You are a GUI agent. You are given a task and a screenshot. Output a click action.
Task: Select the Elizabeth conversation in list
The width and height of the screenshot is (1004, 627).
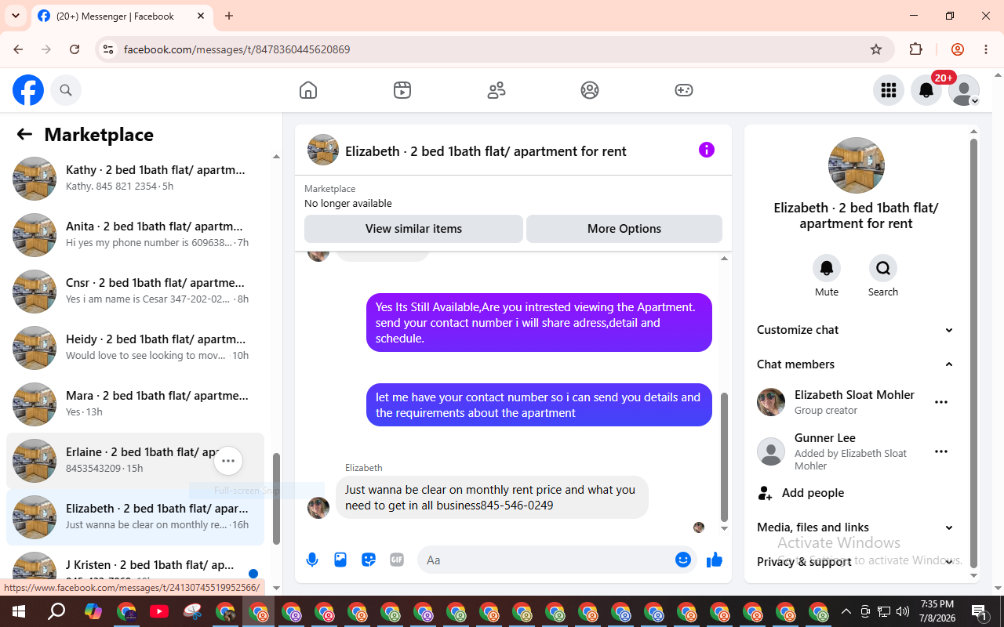135,517
